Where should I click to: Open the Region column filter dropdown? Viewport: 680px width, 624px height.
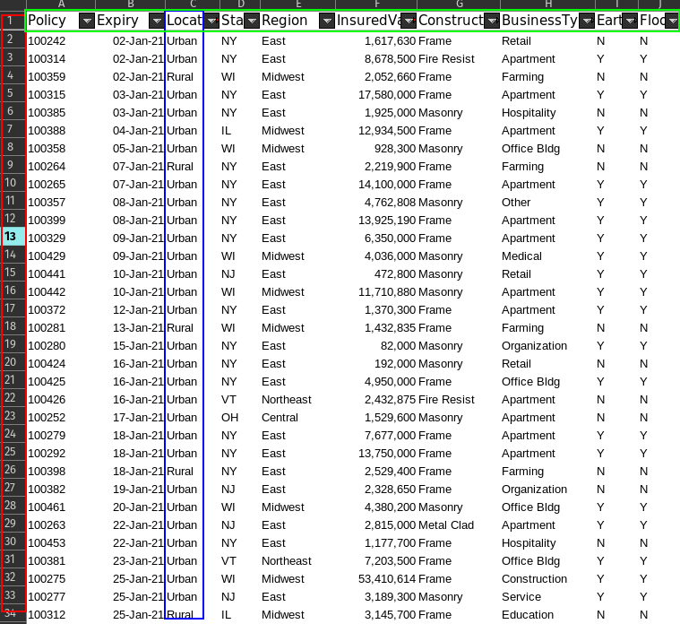327,21
